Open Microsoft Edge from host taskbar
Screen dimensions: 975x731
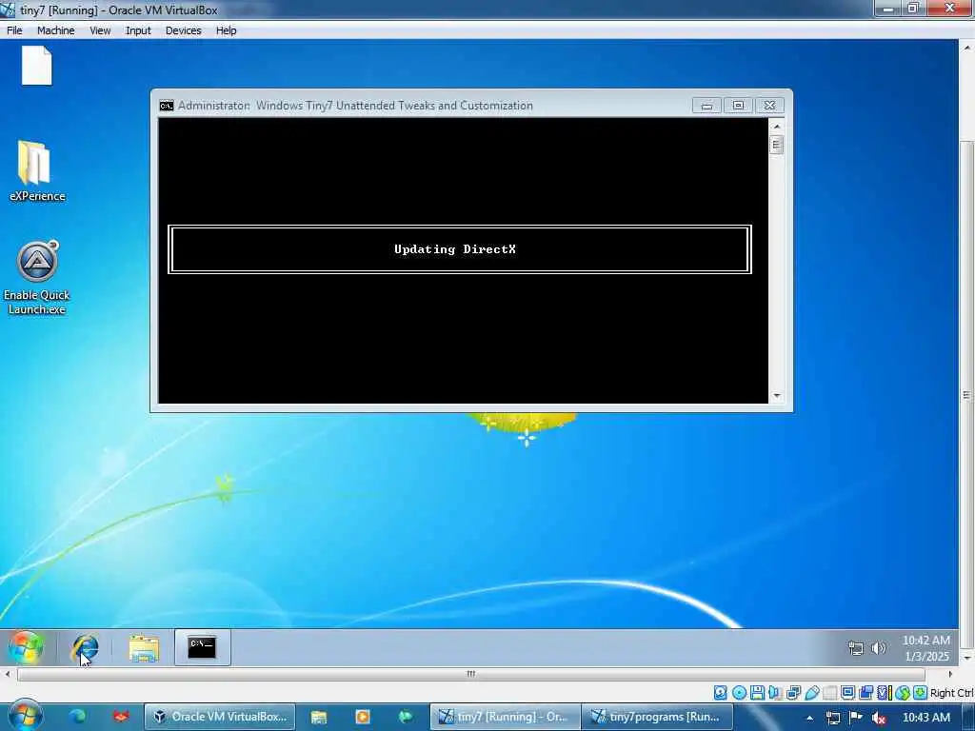pos(78,717)
